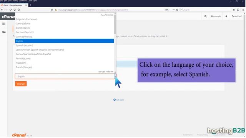This screenshot has height=138, width=246.
Task: Select German (Deutsch) in the list
Action: click(65, 32)
